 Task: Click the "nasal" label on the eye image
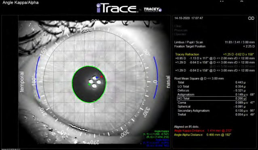tap(168, 82)
